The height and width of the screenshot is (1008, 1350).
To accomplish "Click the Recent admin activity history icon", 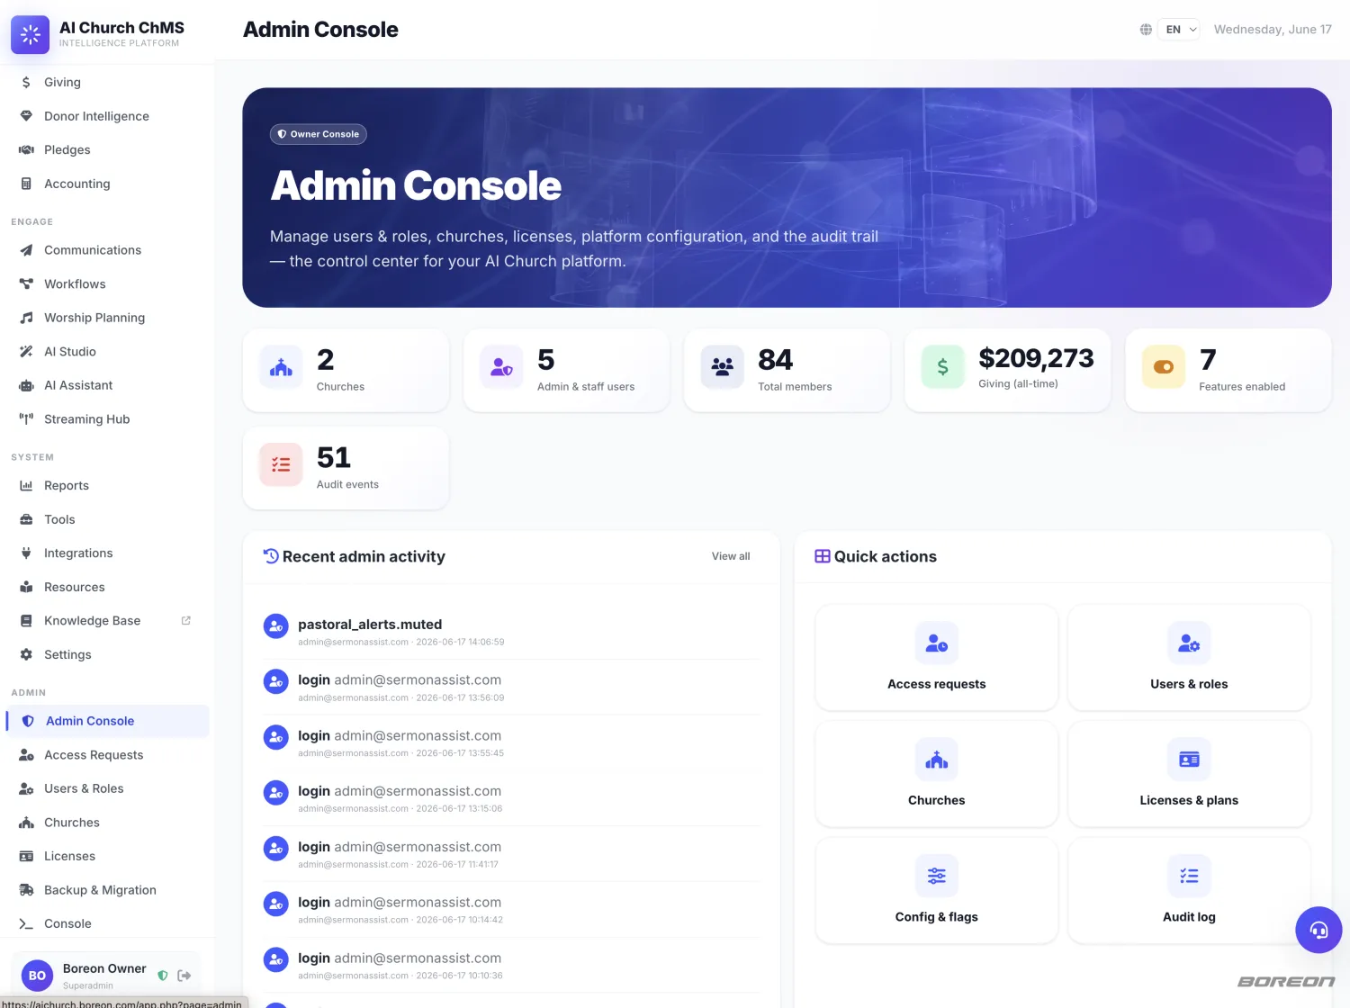I will click(x=271, y=556).
